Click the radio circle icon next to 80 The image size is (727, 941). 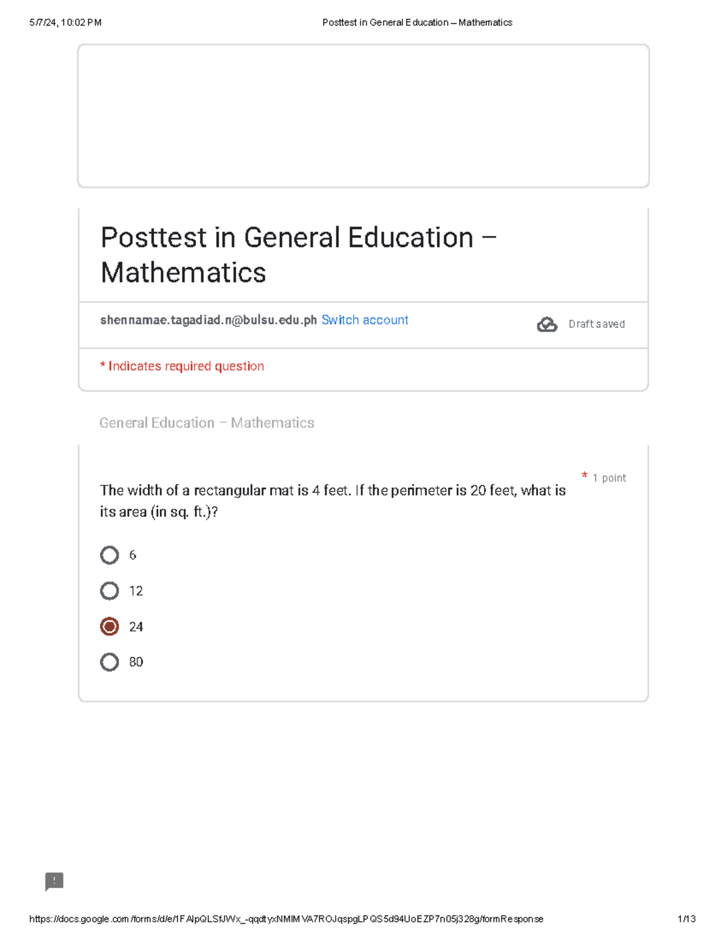click(x=110, y=662)
